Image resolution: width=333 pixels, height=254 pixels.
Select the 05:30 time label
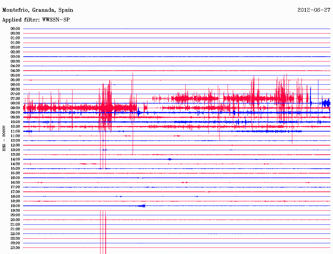[15, 80]
